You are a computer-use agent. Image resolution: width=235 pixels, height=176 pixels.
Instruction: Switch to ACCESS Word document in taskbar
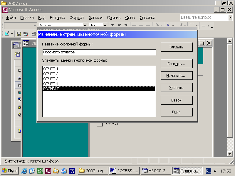125,171
